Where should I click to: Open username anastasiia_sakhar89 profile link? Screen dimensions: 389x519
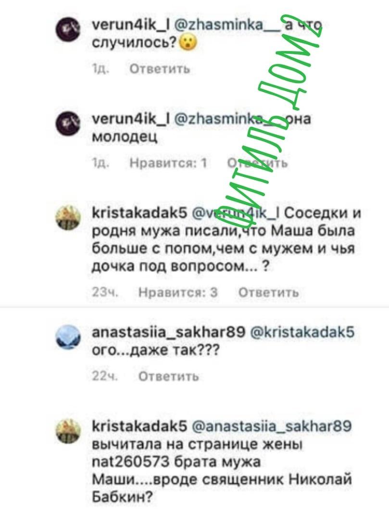[168, 332]
